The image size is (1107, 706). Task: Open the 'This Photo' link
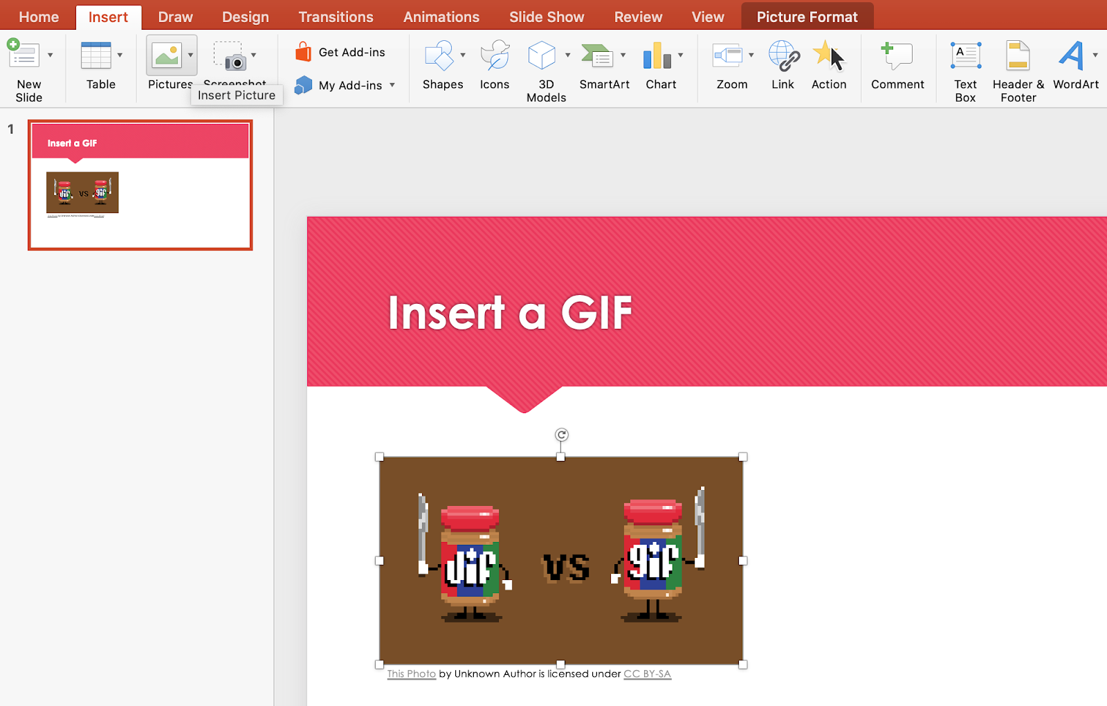(412, 673)
